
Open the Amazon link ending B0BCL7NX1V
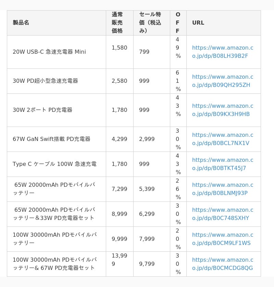click(223, 139)
